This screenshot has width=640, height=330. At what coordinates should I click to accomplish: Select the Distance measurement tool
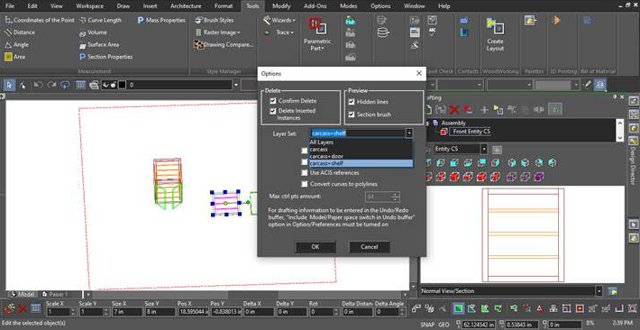pyautogui.click(x=20, y=32)
